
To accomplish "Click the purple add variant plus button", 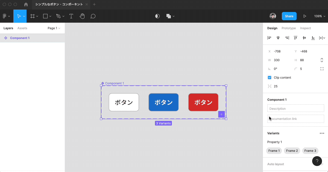I will (221, 114).
